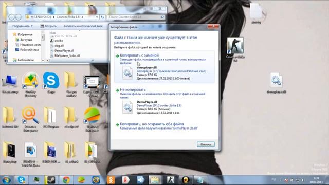Click the blank file icon on desktop
This screenshot has height=185, width=329.
click(256, 13)
